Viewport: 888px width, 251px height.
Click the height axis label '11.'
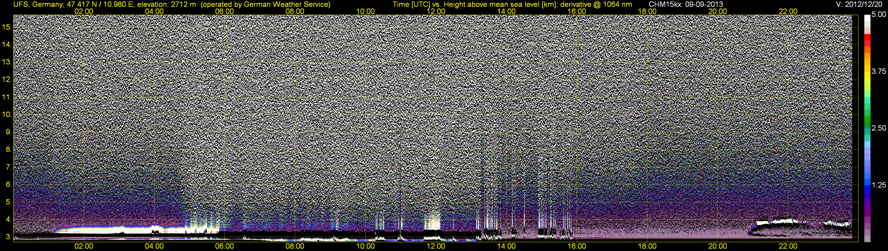[x=7, y=97]
